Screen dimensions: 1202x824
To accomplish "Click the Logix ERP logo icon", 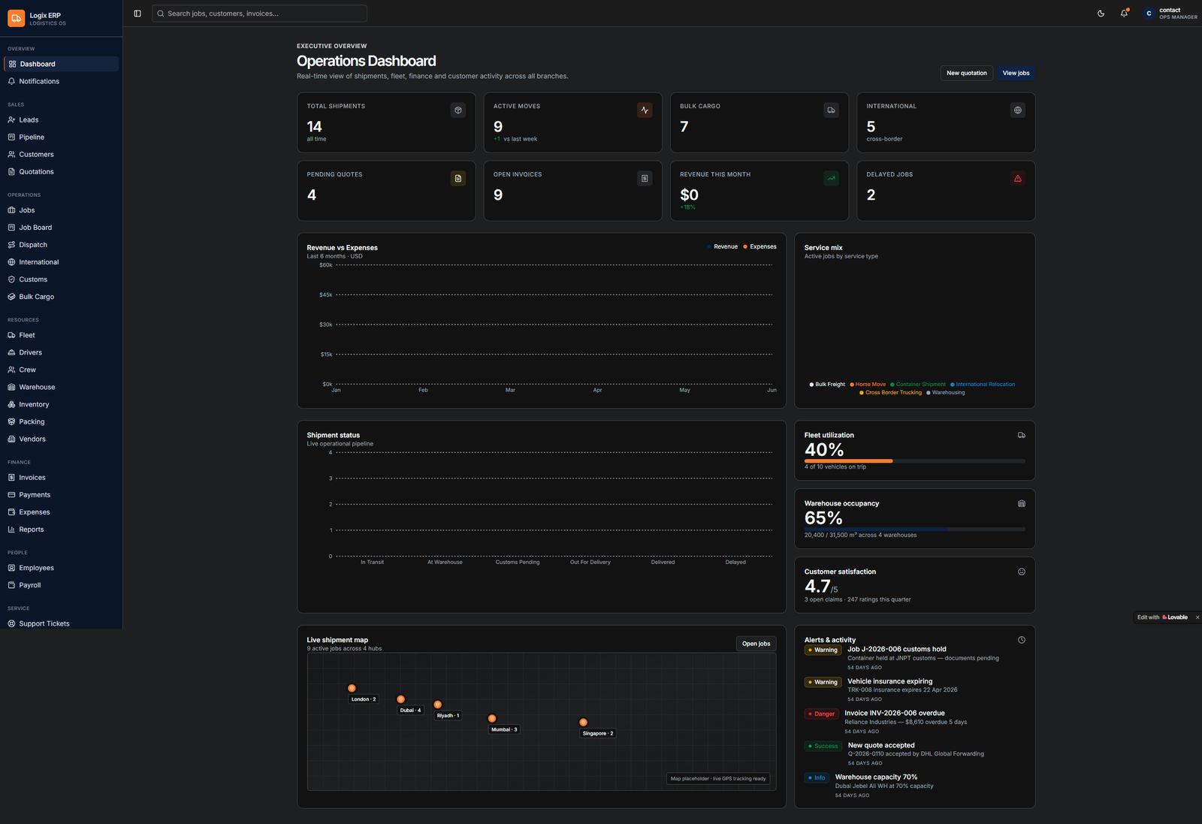I will click(17, 18).
